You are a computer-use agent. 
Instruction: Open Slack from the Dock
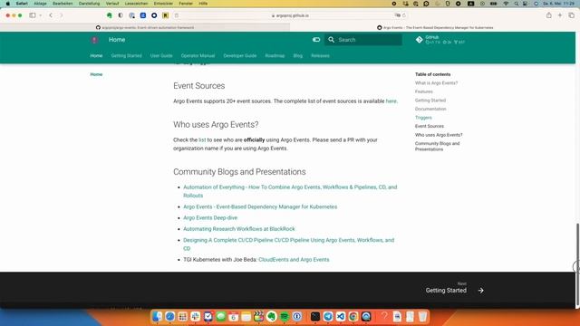195,316
